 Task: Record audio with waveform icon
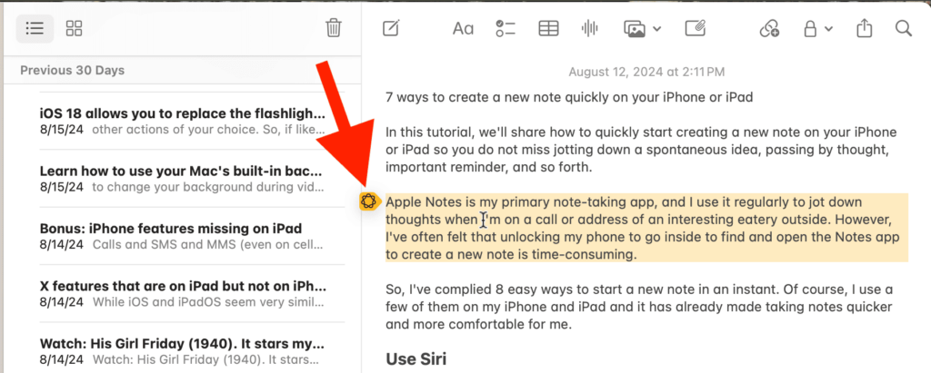pyautogui.click(x=590, y=28)
